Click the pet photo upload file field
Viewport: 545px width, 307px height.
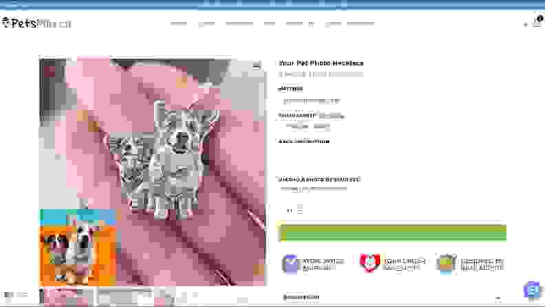314,189
